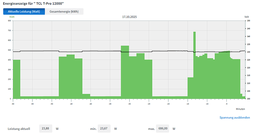Viewport: 254px width, 135px height.
Task: Click the -30 minute axis tick
Action: click(130, 104)
